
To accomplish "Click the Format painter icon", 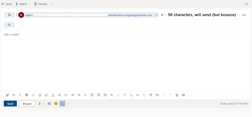I will click(x=7, y=95).
